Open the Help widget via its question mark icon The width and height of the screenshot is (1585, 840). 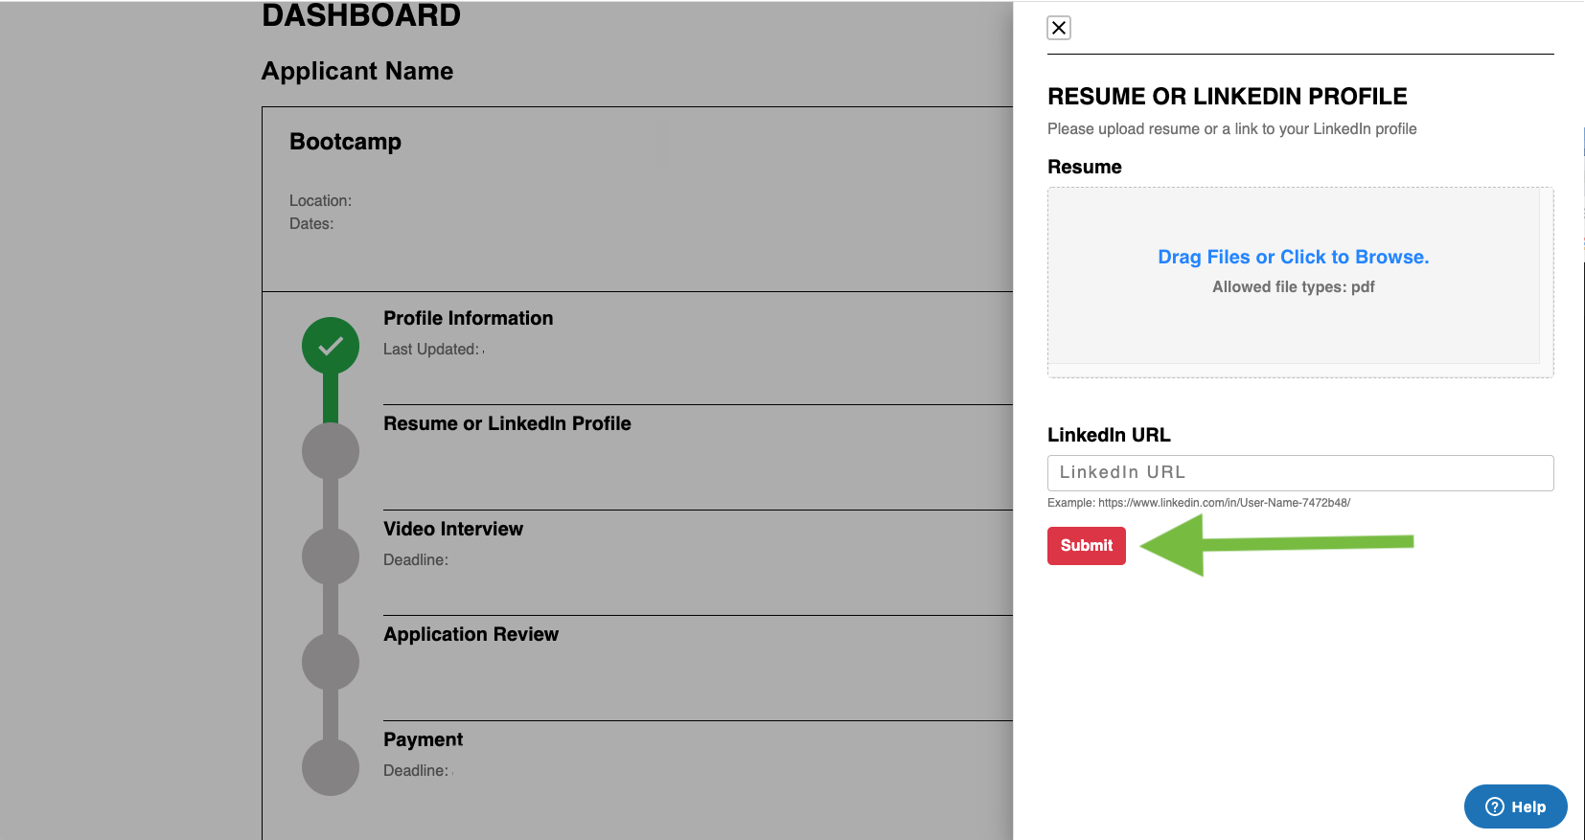pyautogui.click(x=1493, y=806)
